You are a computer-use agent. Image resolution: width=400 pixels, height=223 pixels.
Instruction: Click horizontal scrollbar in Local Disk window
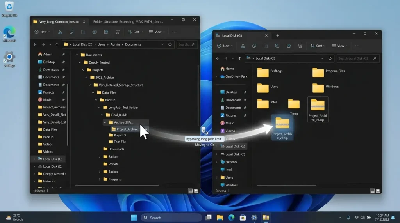coord(286,186)
